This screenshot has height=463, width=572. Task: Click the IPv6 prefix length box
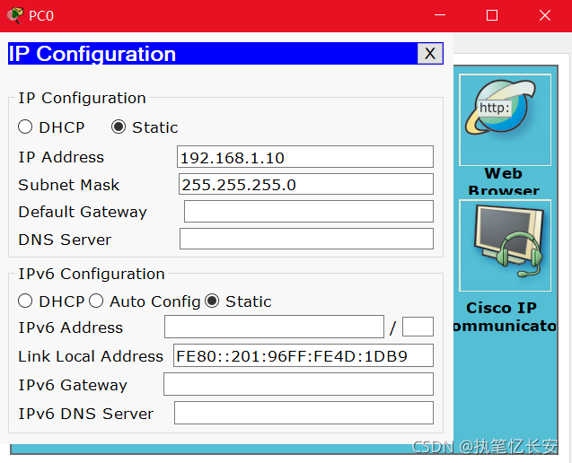tap(418, 327)
